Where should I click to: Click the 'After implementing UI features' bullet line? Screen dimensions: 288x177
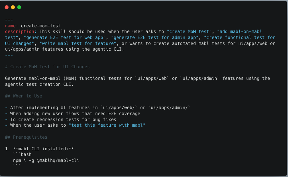tap(97, 108)
